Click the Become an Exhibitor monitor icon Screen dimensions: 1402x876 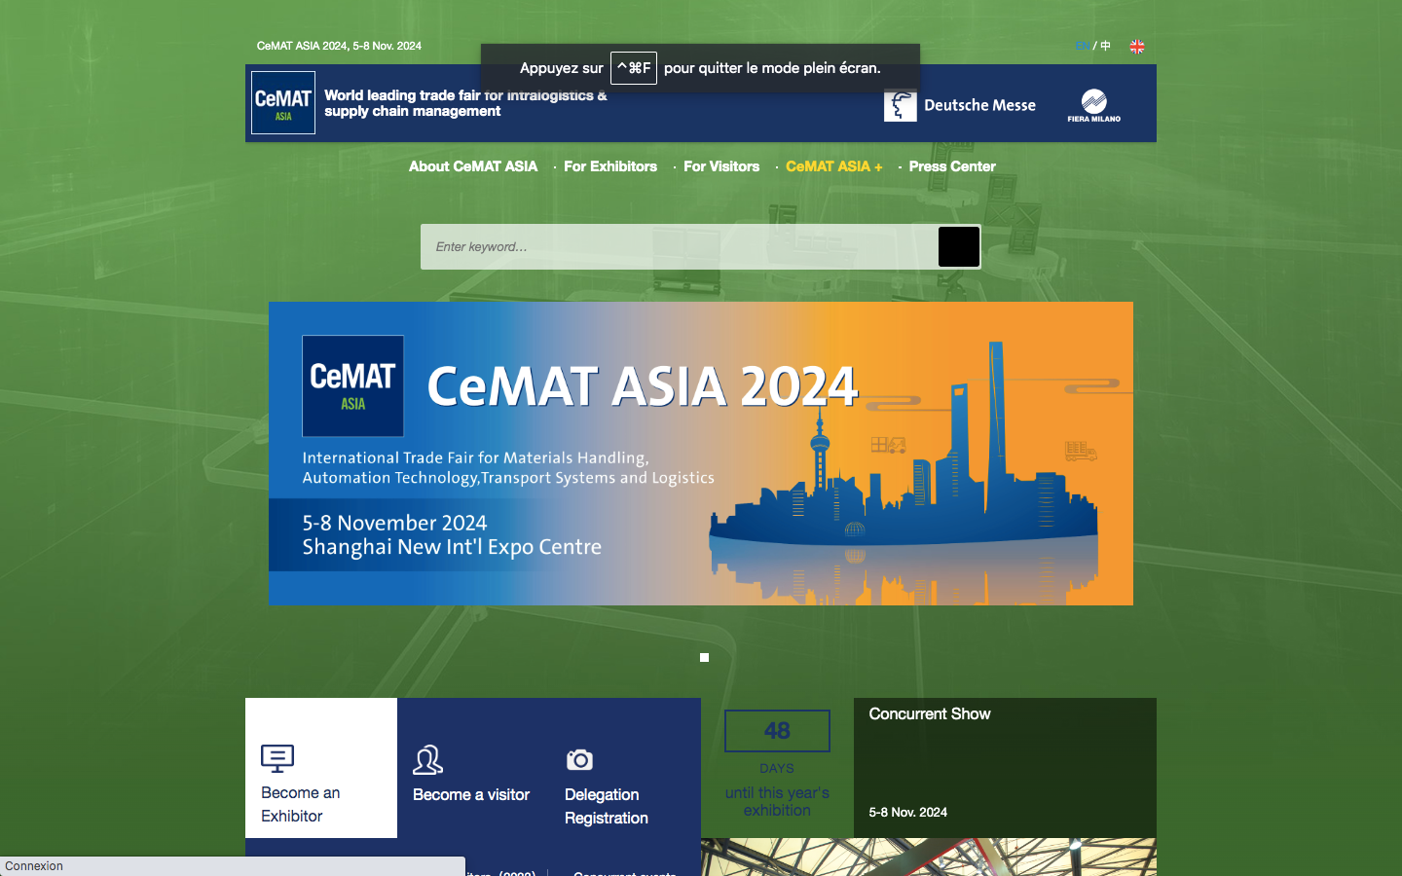[x=277, y=758]
